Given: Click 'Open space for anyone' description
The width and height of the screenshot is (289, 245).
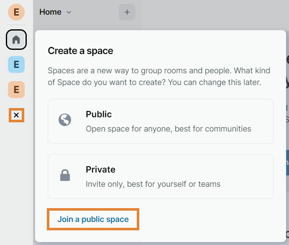Looking at the screenshot, I should tap(168, 129).
